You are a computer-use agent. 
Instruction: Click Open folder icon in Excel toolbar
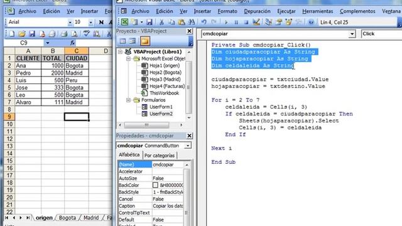click(22, 33)
